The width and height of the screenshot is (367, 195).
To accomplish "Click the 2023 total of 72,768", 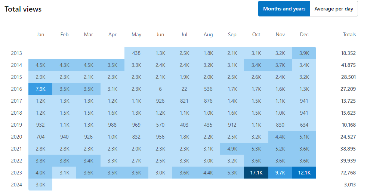I will pos(348,173).
